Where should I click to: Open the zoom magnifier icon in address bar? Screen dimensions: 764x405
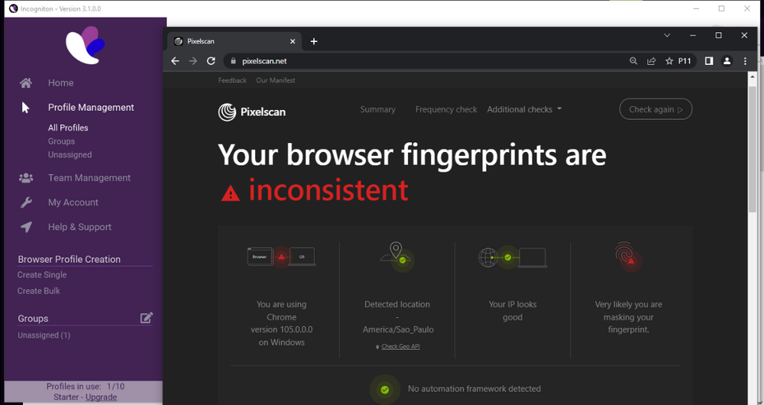[633, 61]
